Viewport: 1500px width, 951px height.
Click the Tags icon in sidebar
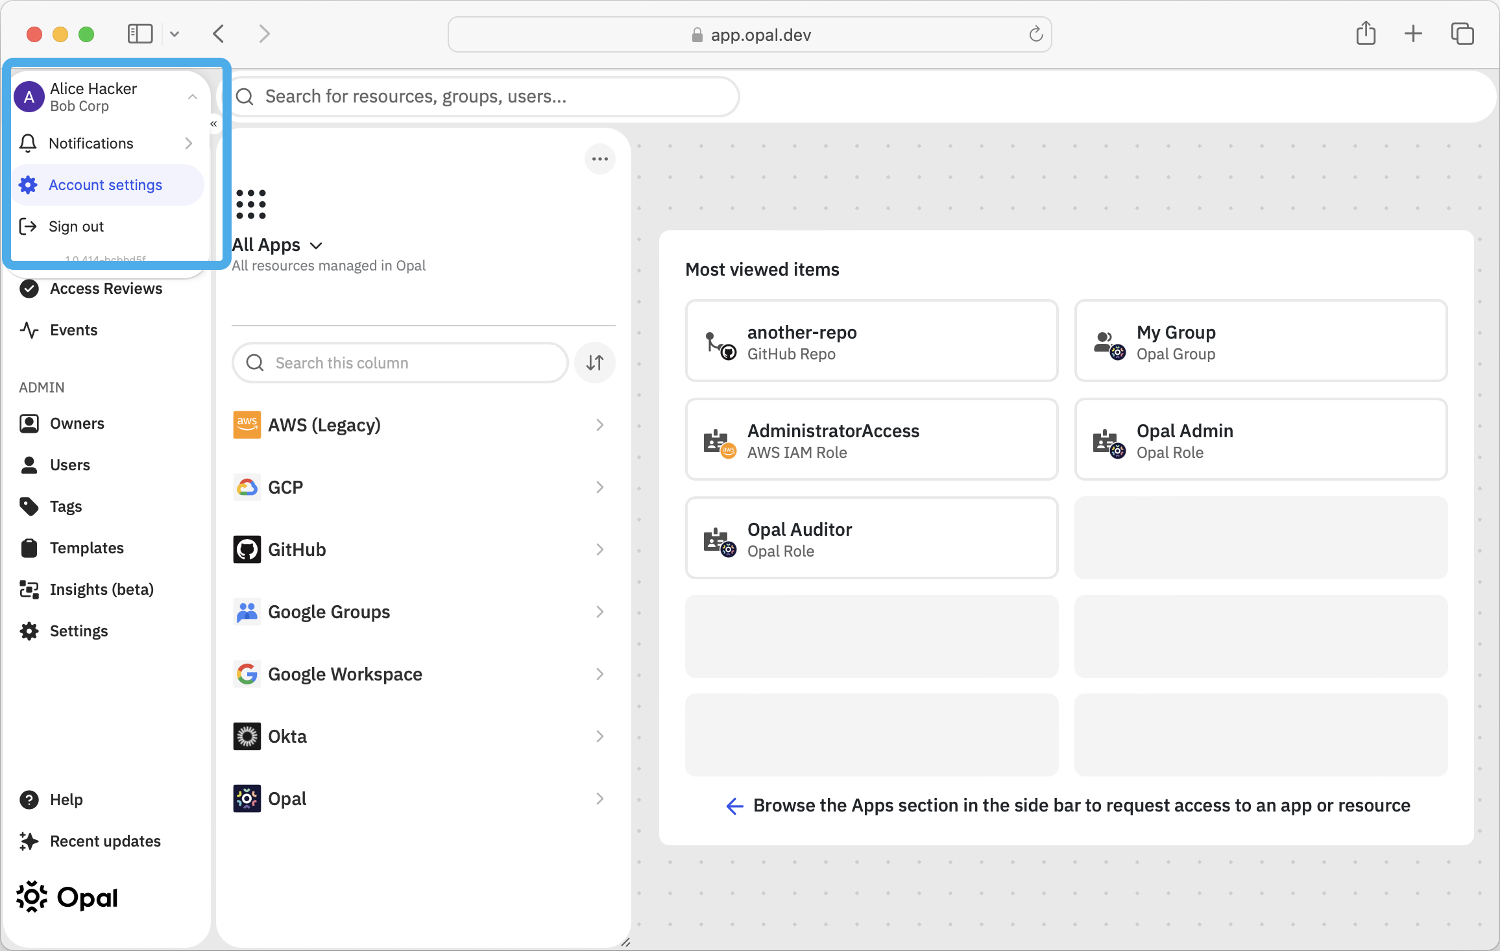pyautogui.click(x=29, y=507)
